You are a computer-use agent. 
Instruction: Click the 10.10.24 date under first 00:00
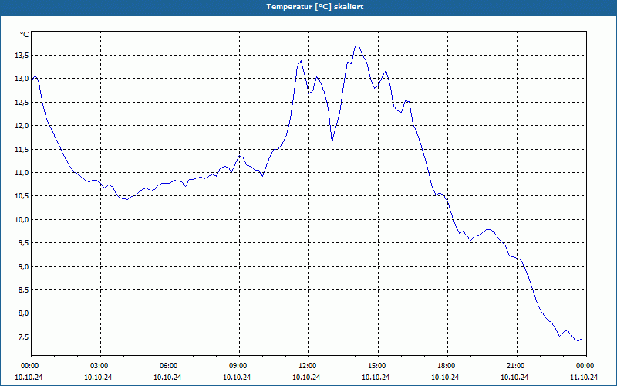coord(29,377)
